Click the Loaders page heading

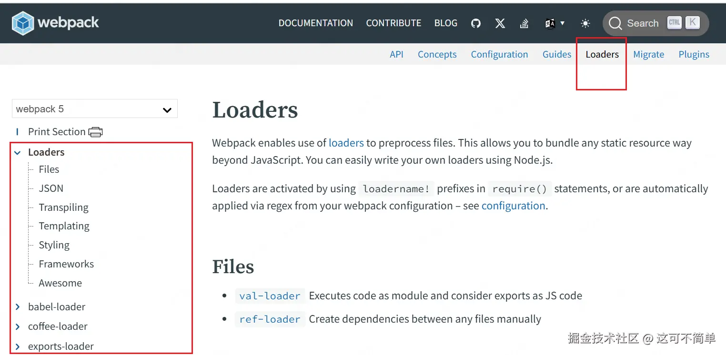pyautogui.click(x=255, y=110)
